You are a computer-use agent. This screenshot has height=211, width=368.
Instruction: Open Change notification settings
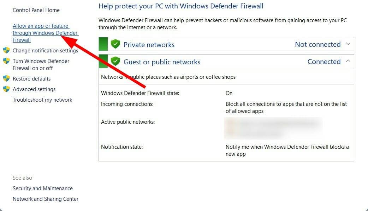(x=45, y=51)
